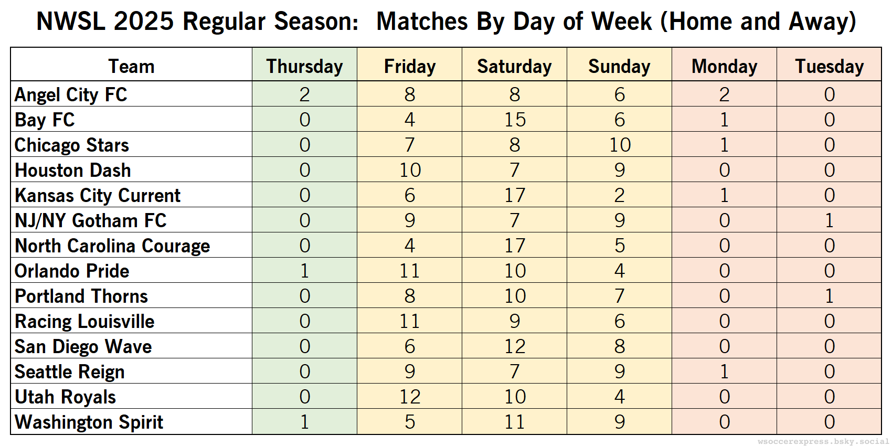Click the Sunday column header
Screen dimensions: 892x446
[619, 67]
